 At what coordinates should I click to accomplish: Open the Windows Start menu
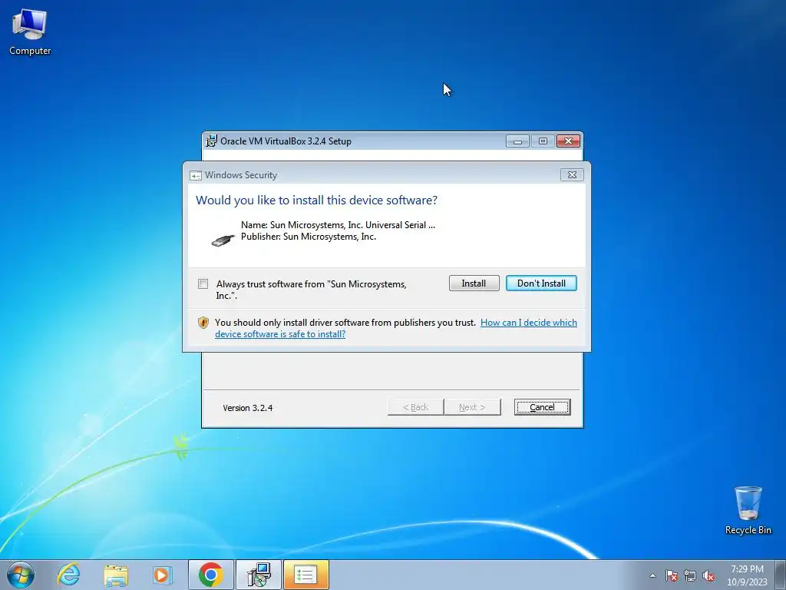pos(21,575)
